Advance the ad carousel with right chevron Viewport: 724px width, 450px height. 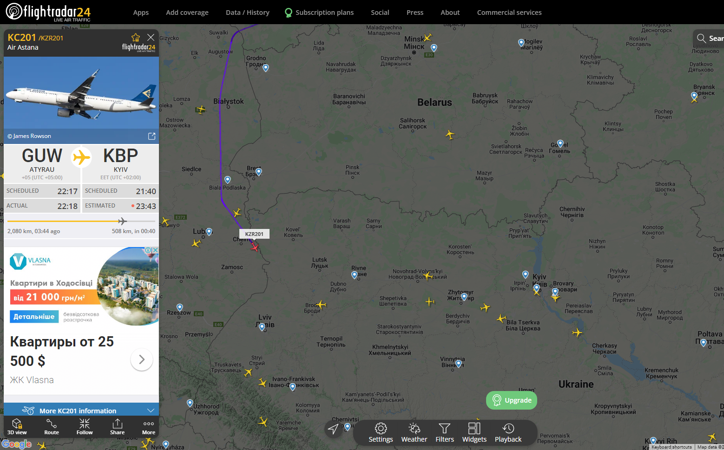[142, 359]
